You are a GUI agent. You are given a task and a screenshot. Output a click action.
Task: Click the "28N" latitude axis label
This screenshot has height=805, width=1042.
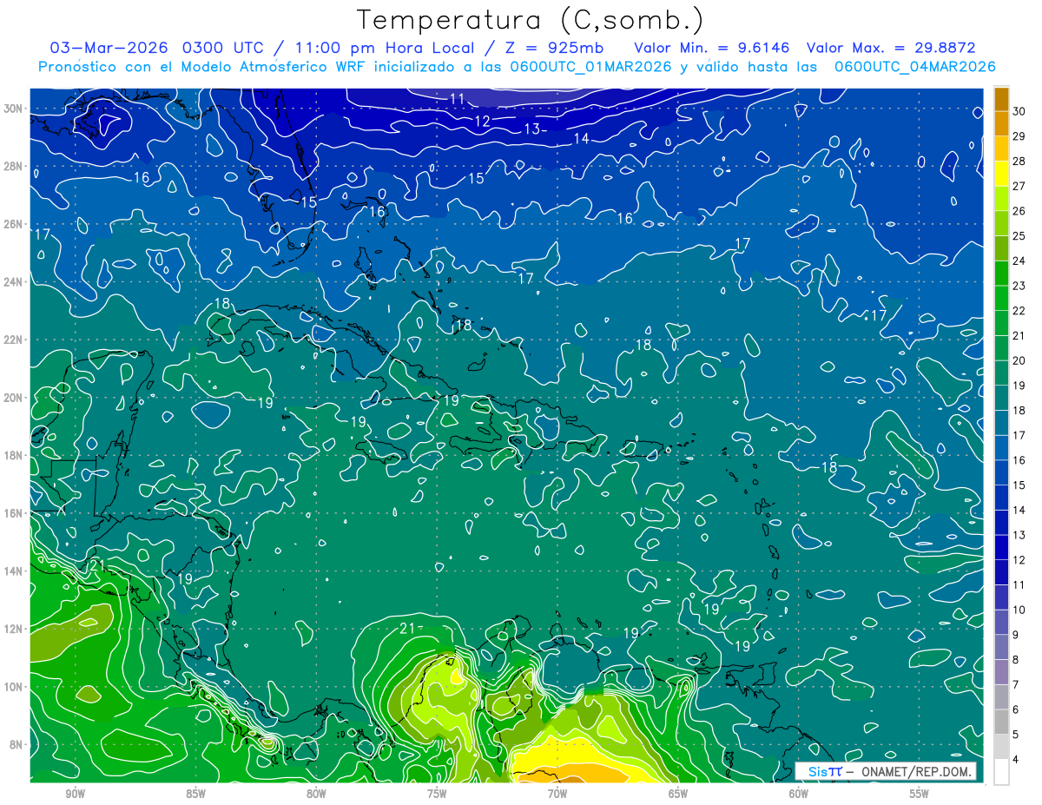(13, 166)
